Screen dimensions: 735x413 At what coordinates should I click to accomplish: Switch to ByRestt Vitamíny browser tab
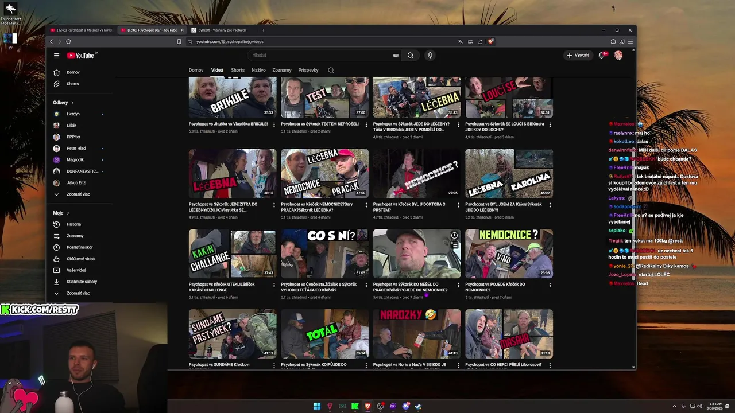click(222, 30)
